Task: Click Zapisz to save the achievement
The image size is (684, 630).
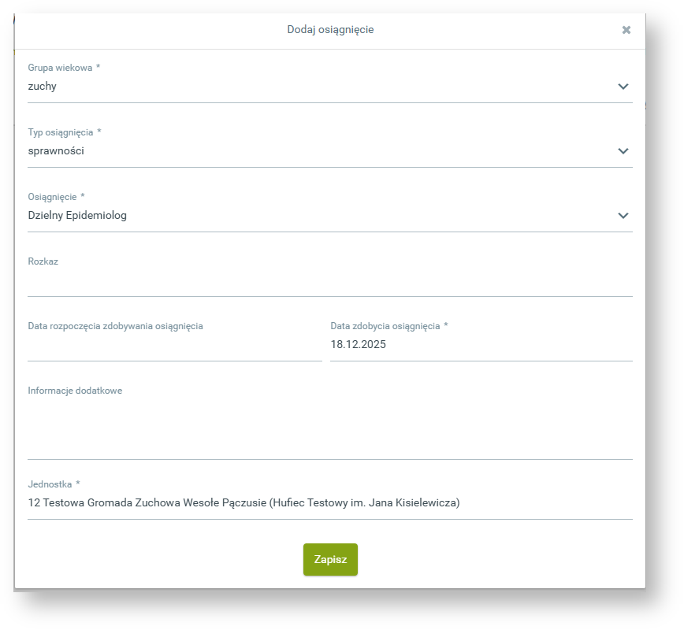Action: (x=330, y=560)
